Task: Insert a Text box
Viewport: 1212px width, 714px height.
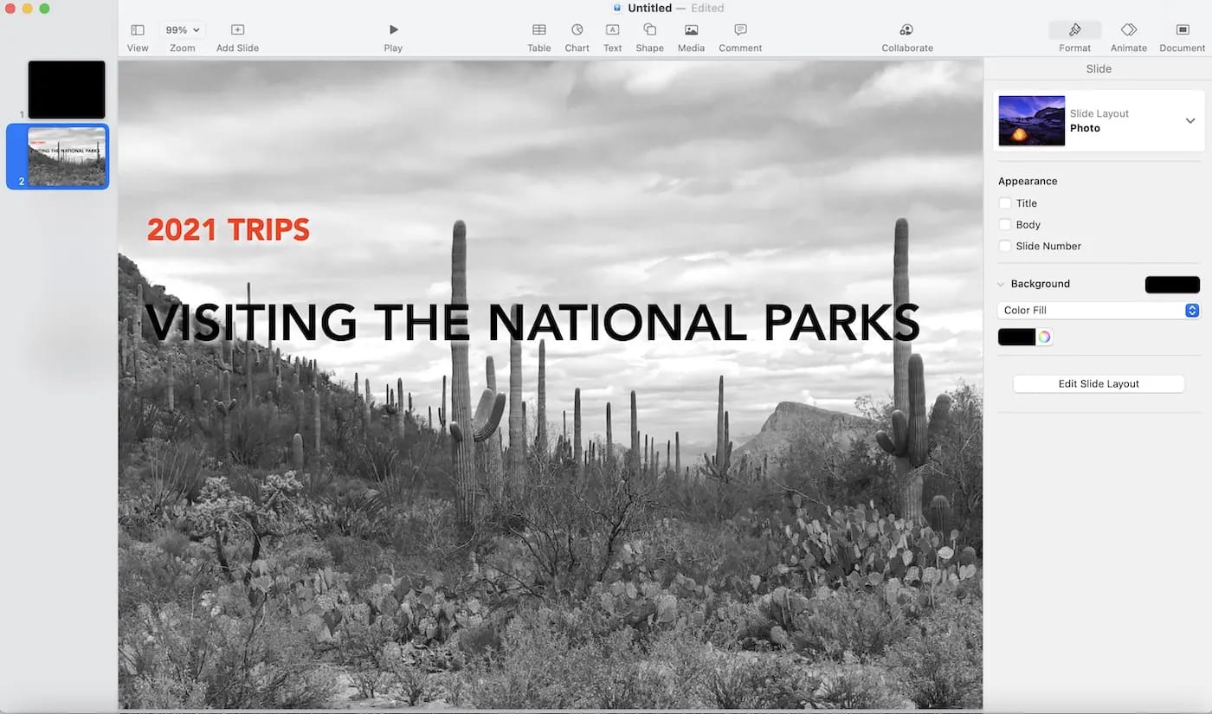Action: (x=612, y=35)
